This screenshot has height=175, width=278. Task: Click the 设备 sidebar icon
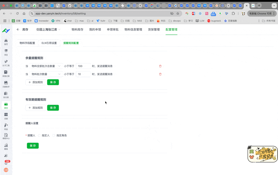[6, 115]
